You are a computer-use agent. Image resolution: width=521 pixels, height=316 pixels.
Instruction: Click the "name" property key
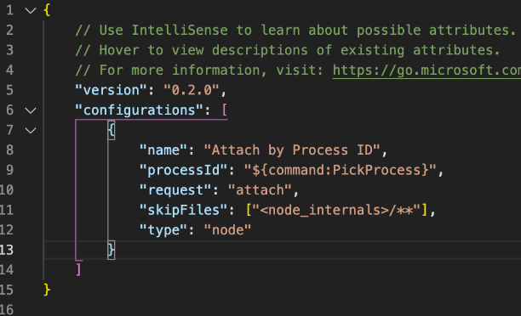(x=163, y=150)
